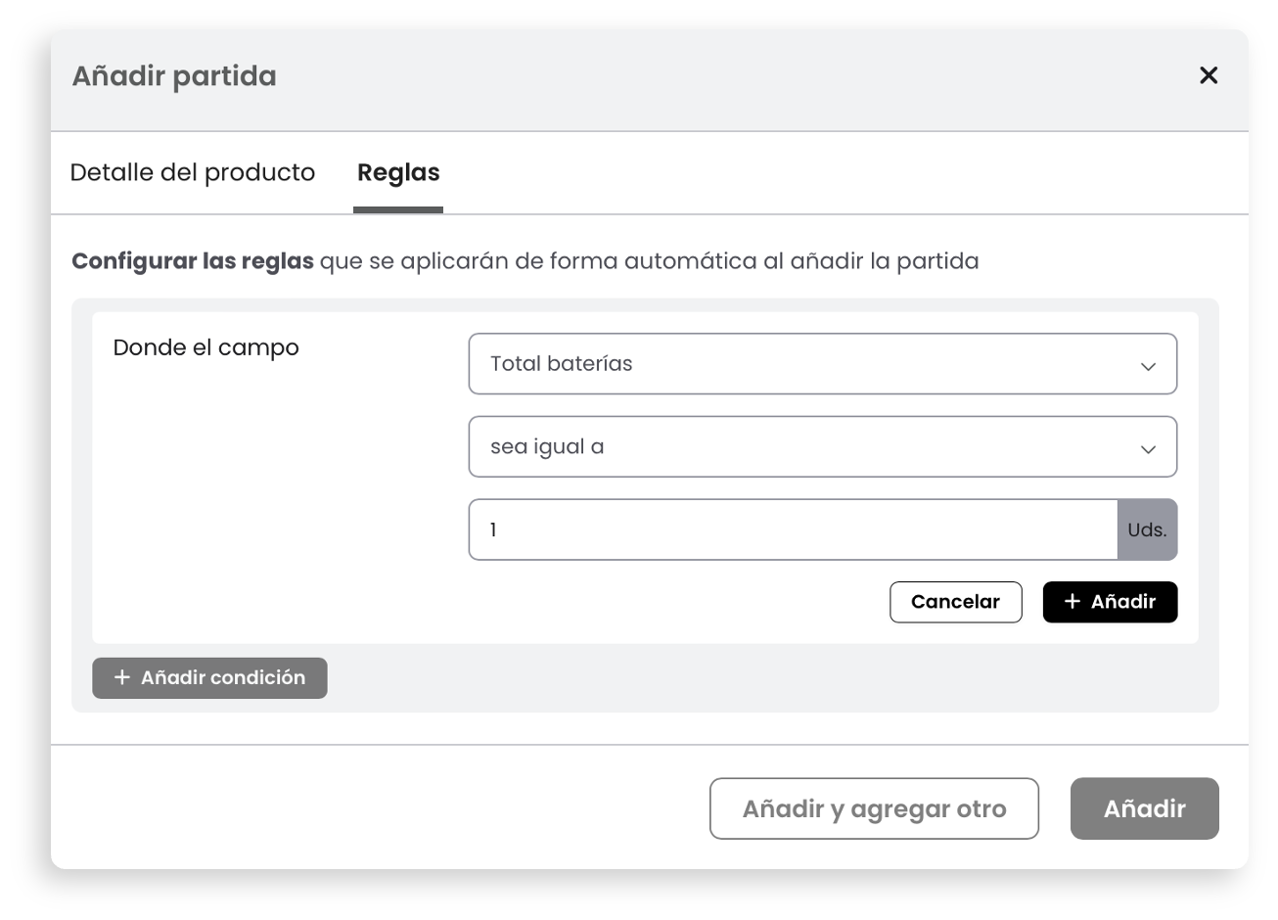Click plus icon beside Añadir condición

click(122, 677)
